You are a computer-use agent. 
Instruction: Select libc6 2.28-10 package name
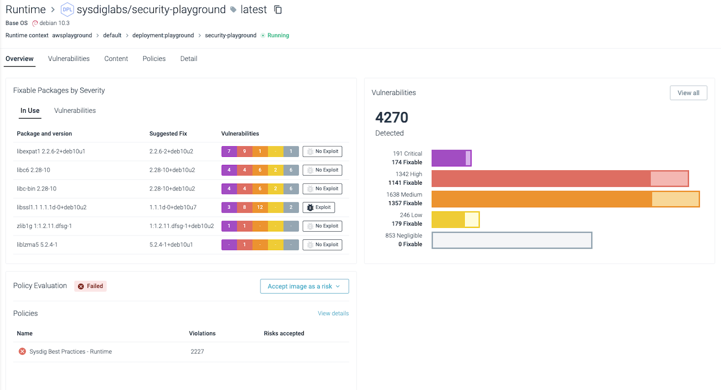tap(34, 170)
